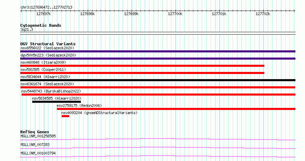
Task: Click the DGV Structural Variants track title
Action: click(x=48, y=44)
